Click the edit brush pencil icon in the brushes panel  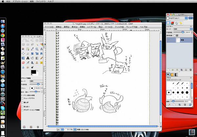[x=169, y=104]
